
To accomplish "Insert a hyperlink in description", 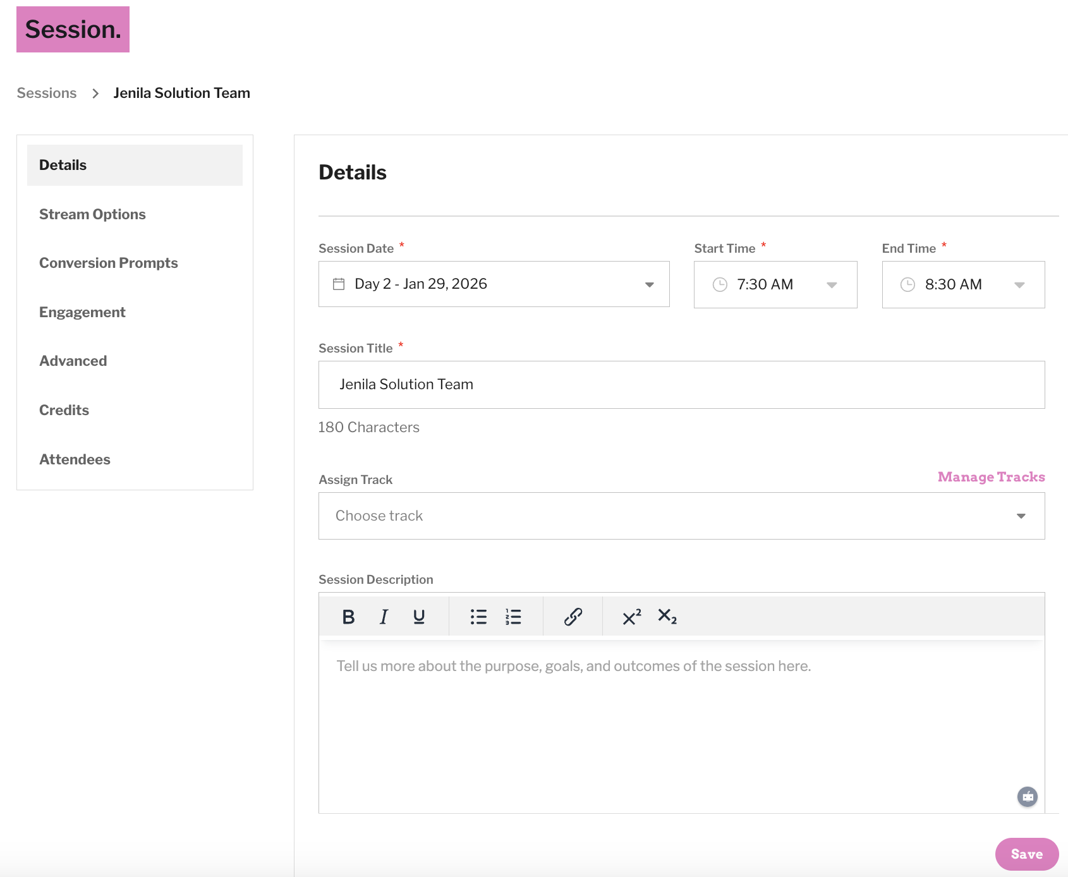I will click(x=573, y=617).
